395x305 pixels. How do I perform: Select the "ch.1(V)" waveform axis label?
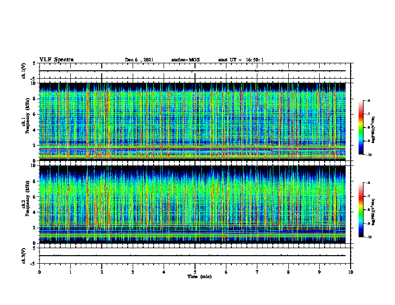click(x=24, y=71)
